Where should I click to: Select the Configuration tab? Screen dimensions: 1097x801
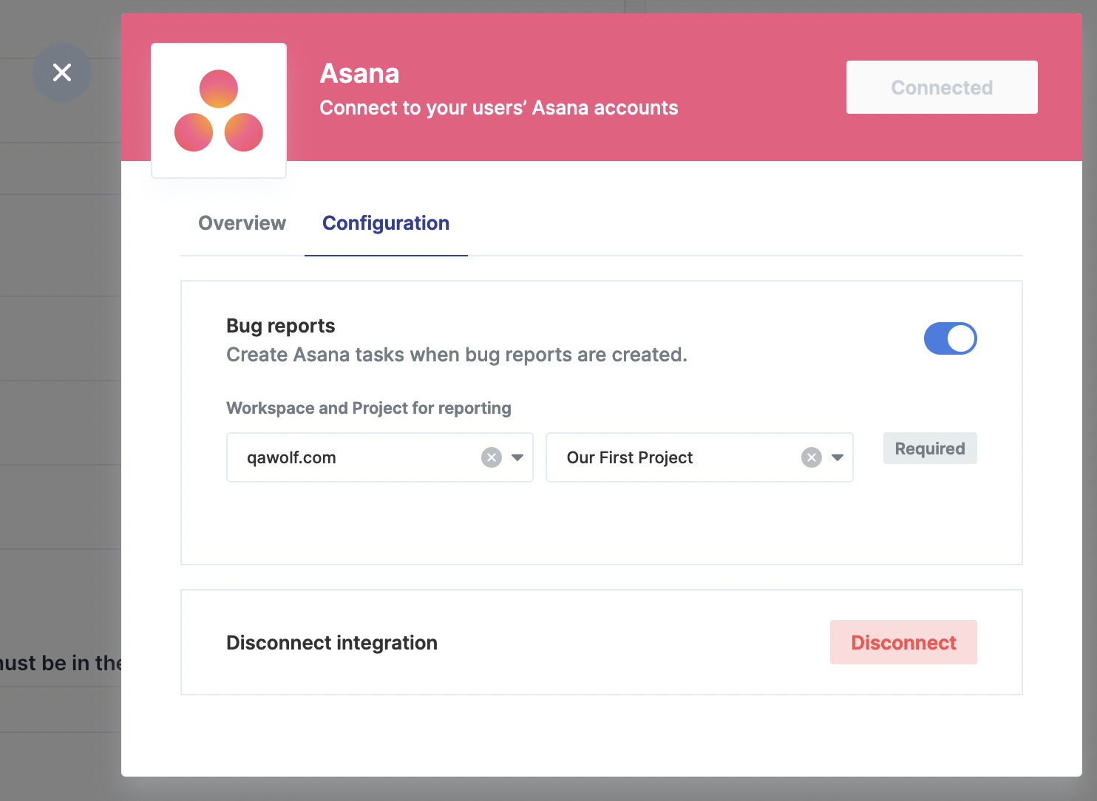point(386,223)
